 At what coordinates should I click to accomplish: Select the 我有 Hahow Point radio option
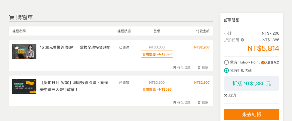click(x=226, y=62)
